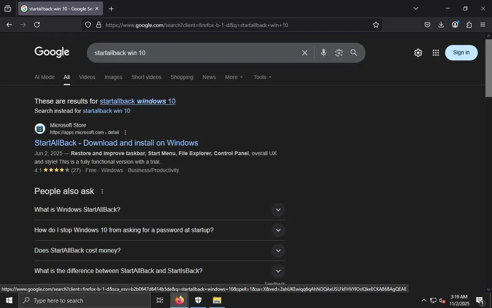Open the Windows Start menu
492x308 pixels.
[x=9, y=300]
